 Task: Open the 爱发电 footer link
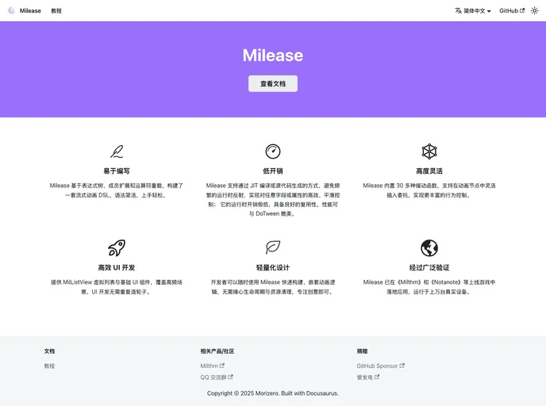367,377
